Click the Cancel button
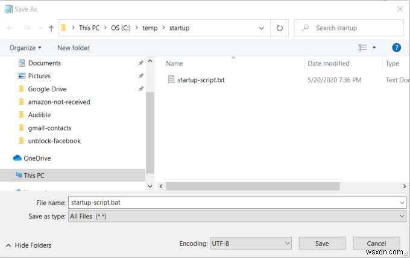The width and height of the screenshot is (410, 258). 376,244
